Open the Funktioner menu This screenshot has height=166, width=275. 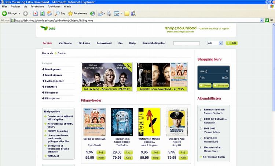(54, 7)
